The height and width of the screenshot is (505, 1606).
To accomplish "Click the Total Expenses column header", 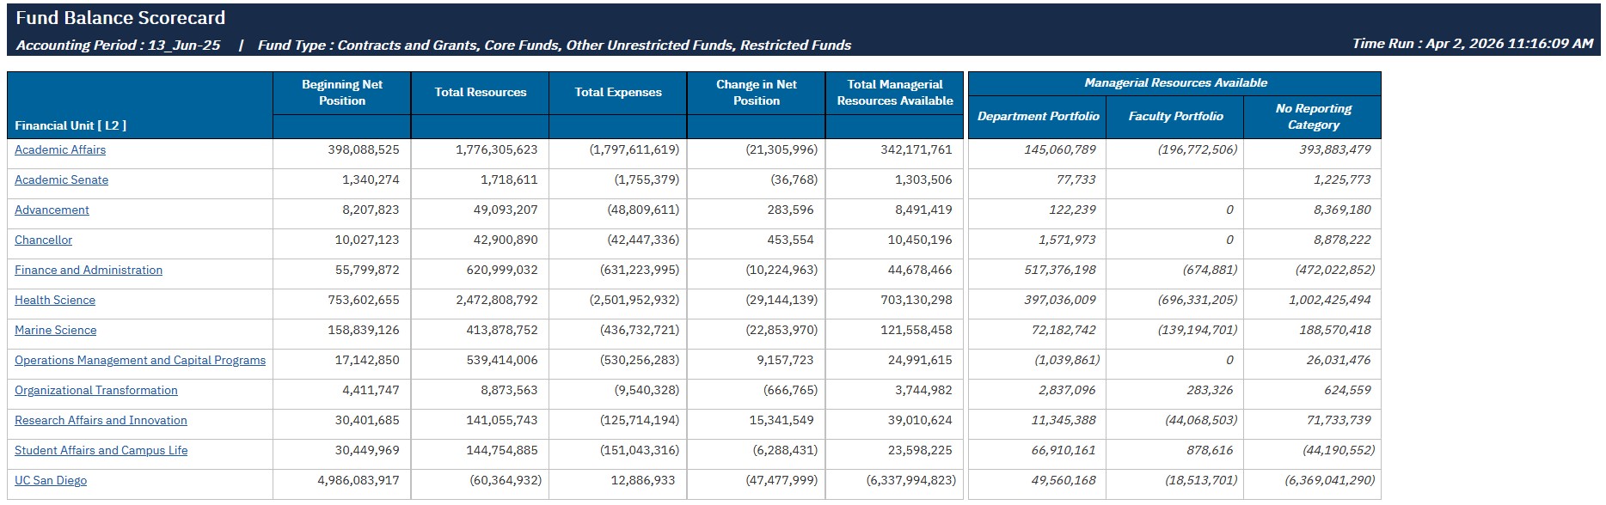I will point(618,92).
